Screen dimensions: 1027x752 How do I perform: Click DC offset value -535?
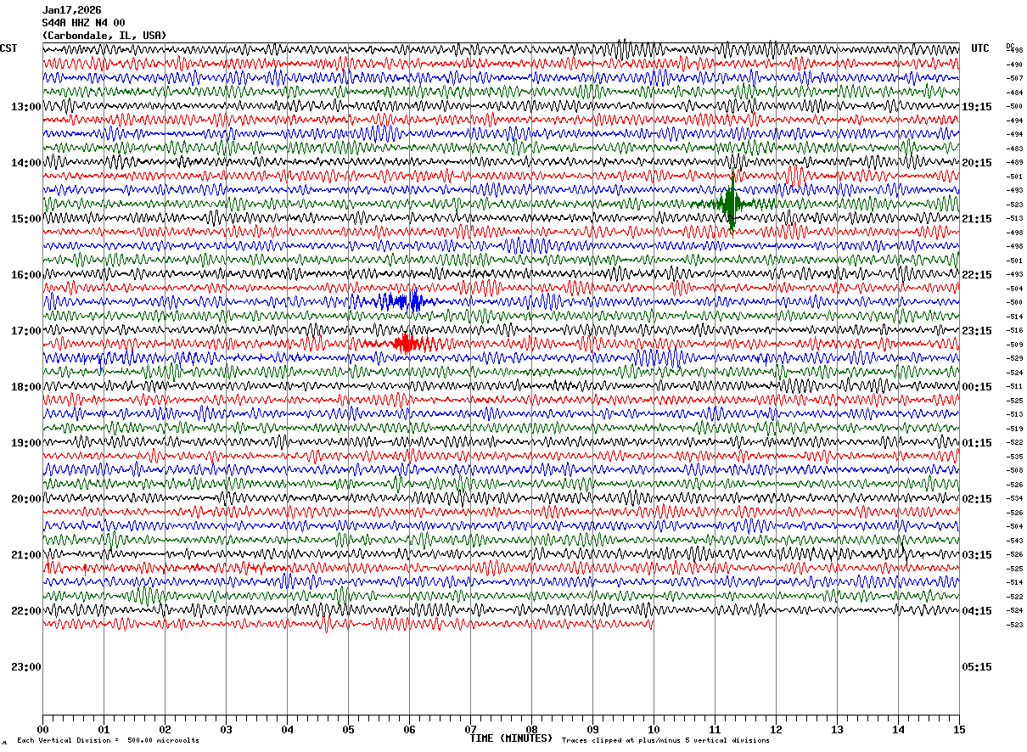click(1014, 457)
